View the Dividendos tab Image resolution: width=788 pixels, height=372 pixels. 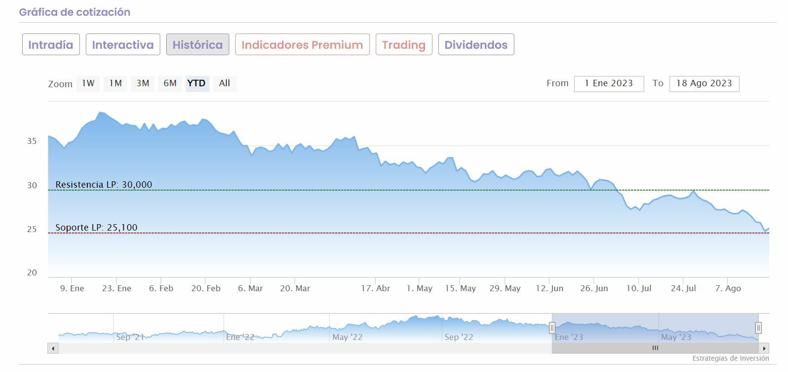(476, 45)
